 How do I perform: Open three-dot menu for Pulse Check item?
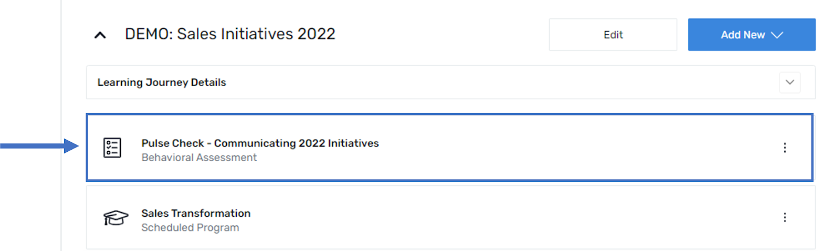click(784, 148)
